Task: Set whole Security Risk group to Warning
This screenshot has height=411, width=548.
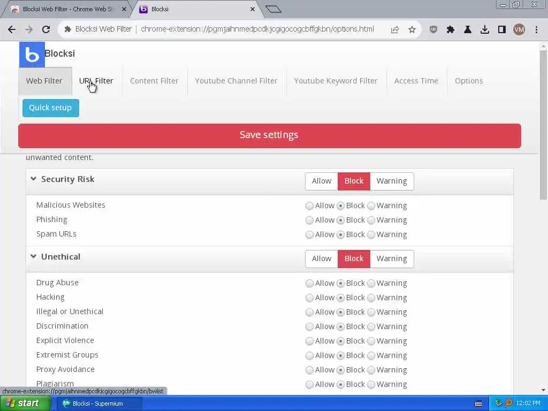Action: 392,181
